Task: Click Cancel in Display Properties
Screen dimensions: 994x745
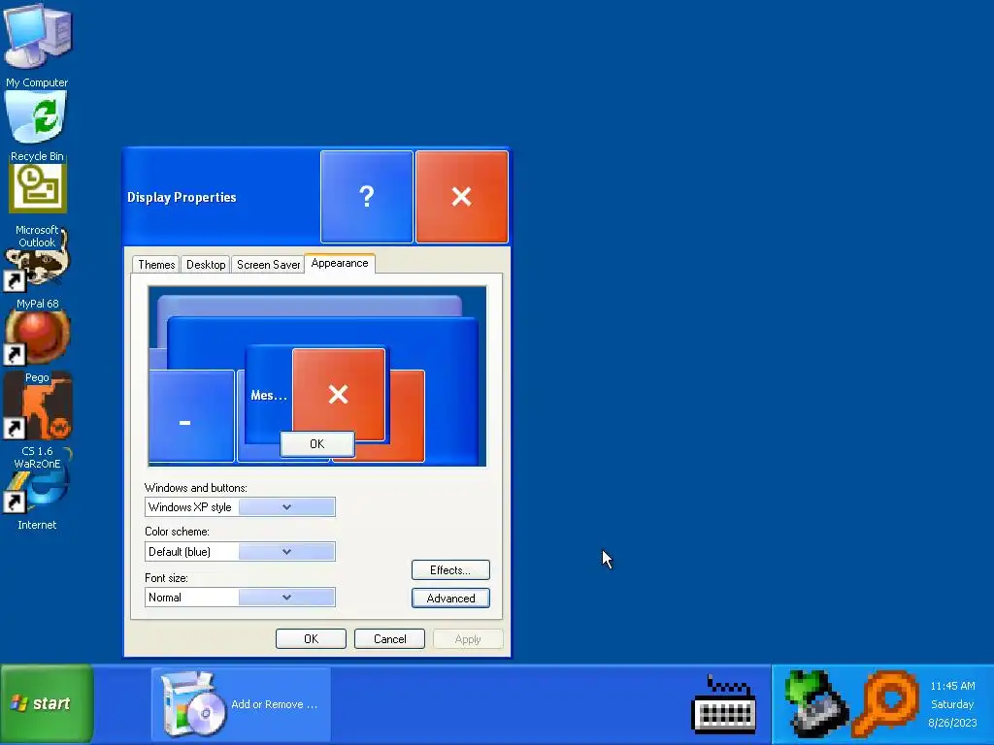Action: [390, 639]
